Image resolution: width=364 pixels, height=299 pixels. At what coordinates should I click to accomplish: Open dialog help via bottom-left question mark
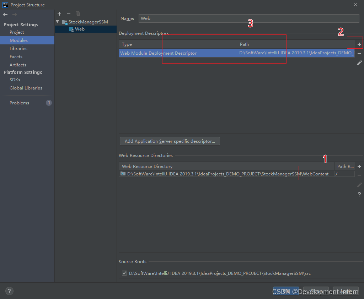(x=9, y=291)
